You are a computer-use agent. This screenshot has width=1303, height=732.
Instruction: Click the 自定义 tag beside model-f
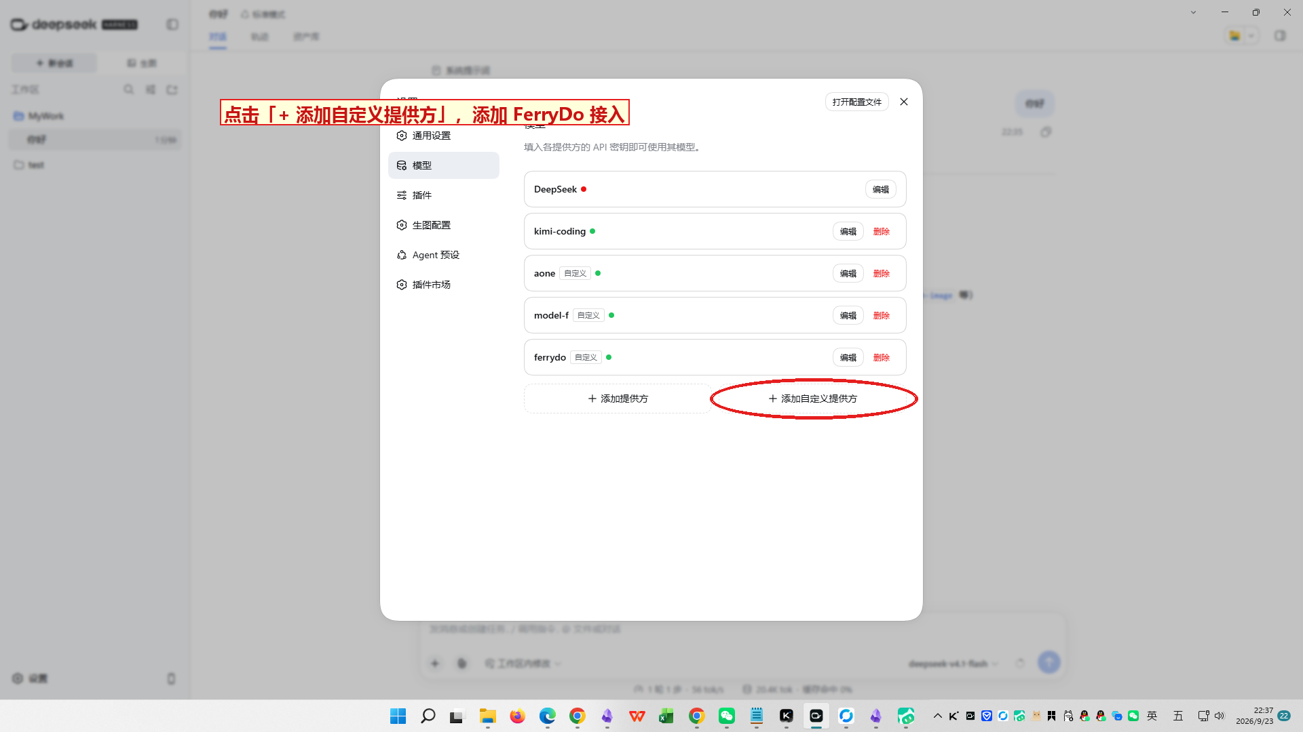(588, 315)
